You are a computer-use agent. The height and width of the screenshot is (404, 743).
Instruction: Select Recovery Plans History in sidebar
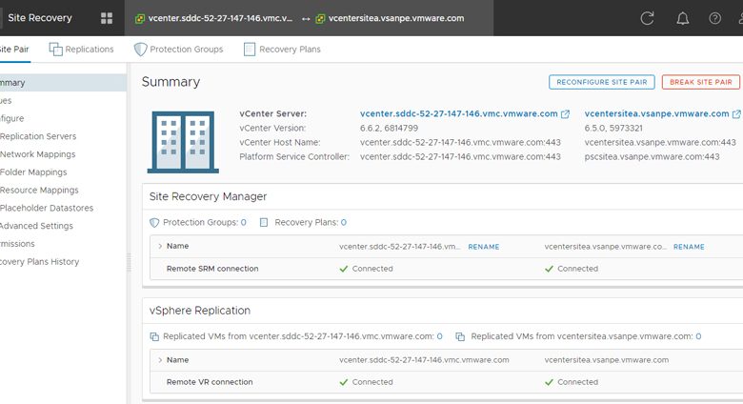point(39,262)
